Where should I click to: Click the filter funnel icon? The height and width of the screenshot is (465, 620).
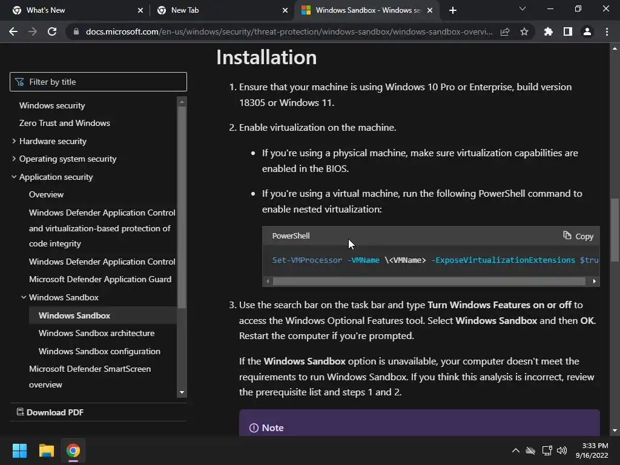click(x=19, y=82)
